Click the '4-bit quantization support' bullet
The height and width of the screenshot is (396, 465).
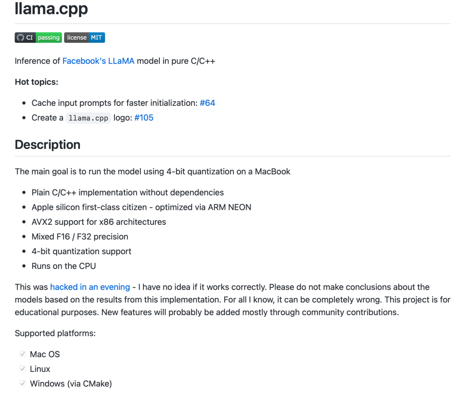coord(81,251)
